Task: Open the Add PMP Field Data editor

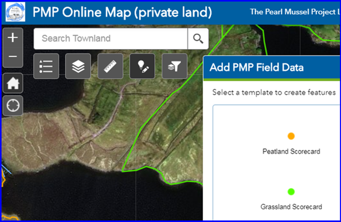Action: click(x=143, y=66)
